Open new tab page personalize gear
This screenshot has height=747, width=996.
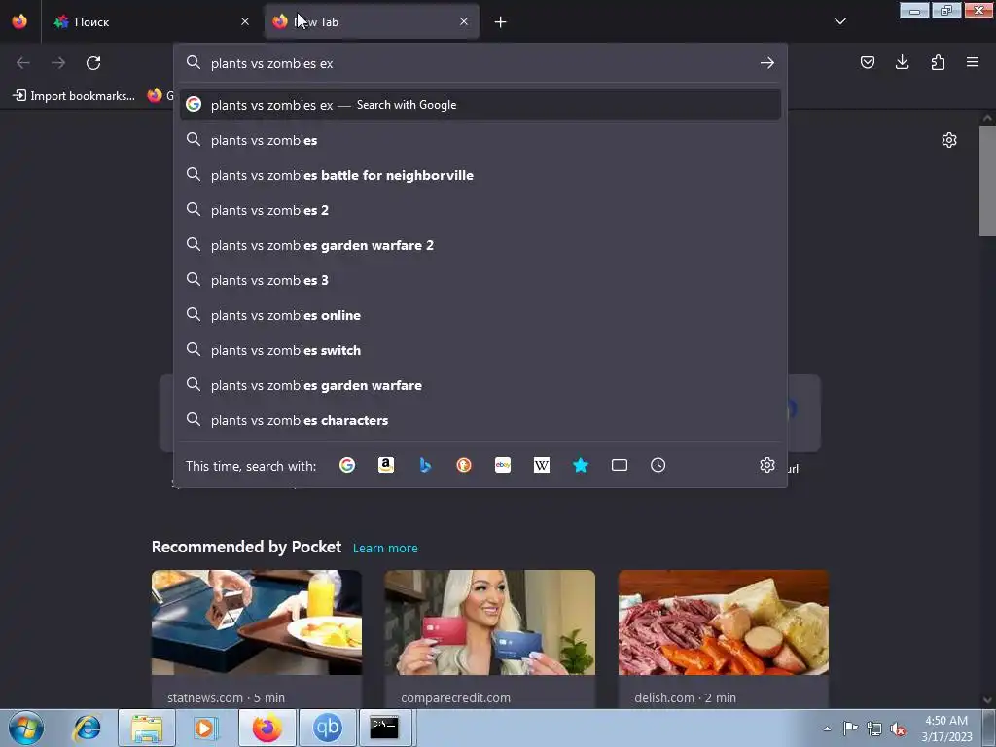(x=949, y=140)
